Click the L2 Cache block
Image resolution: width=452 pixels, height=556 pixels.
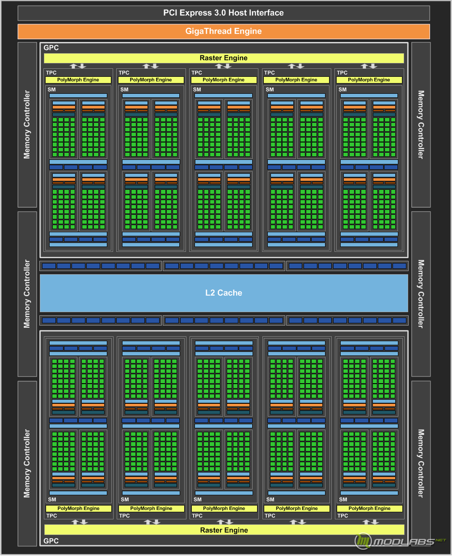click(x=224, y=293)
